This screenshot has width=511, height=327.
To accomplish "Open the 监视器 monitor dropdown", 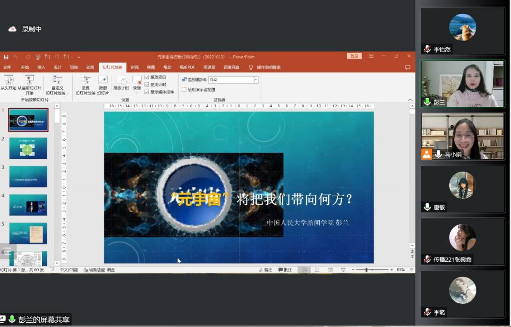I will point(256,80).
